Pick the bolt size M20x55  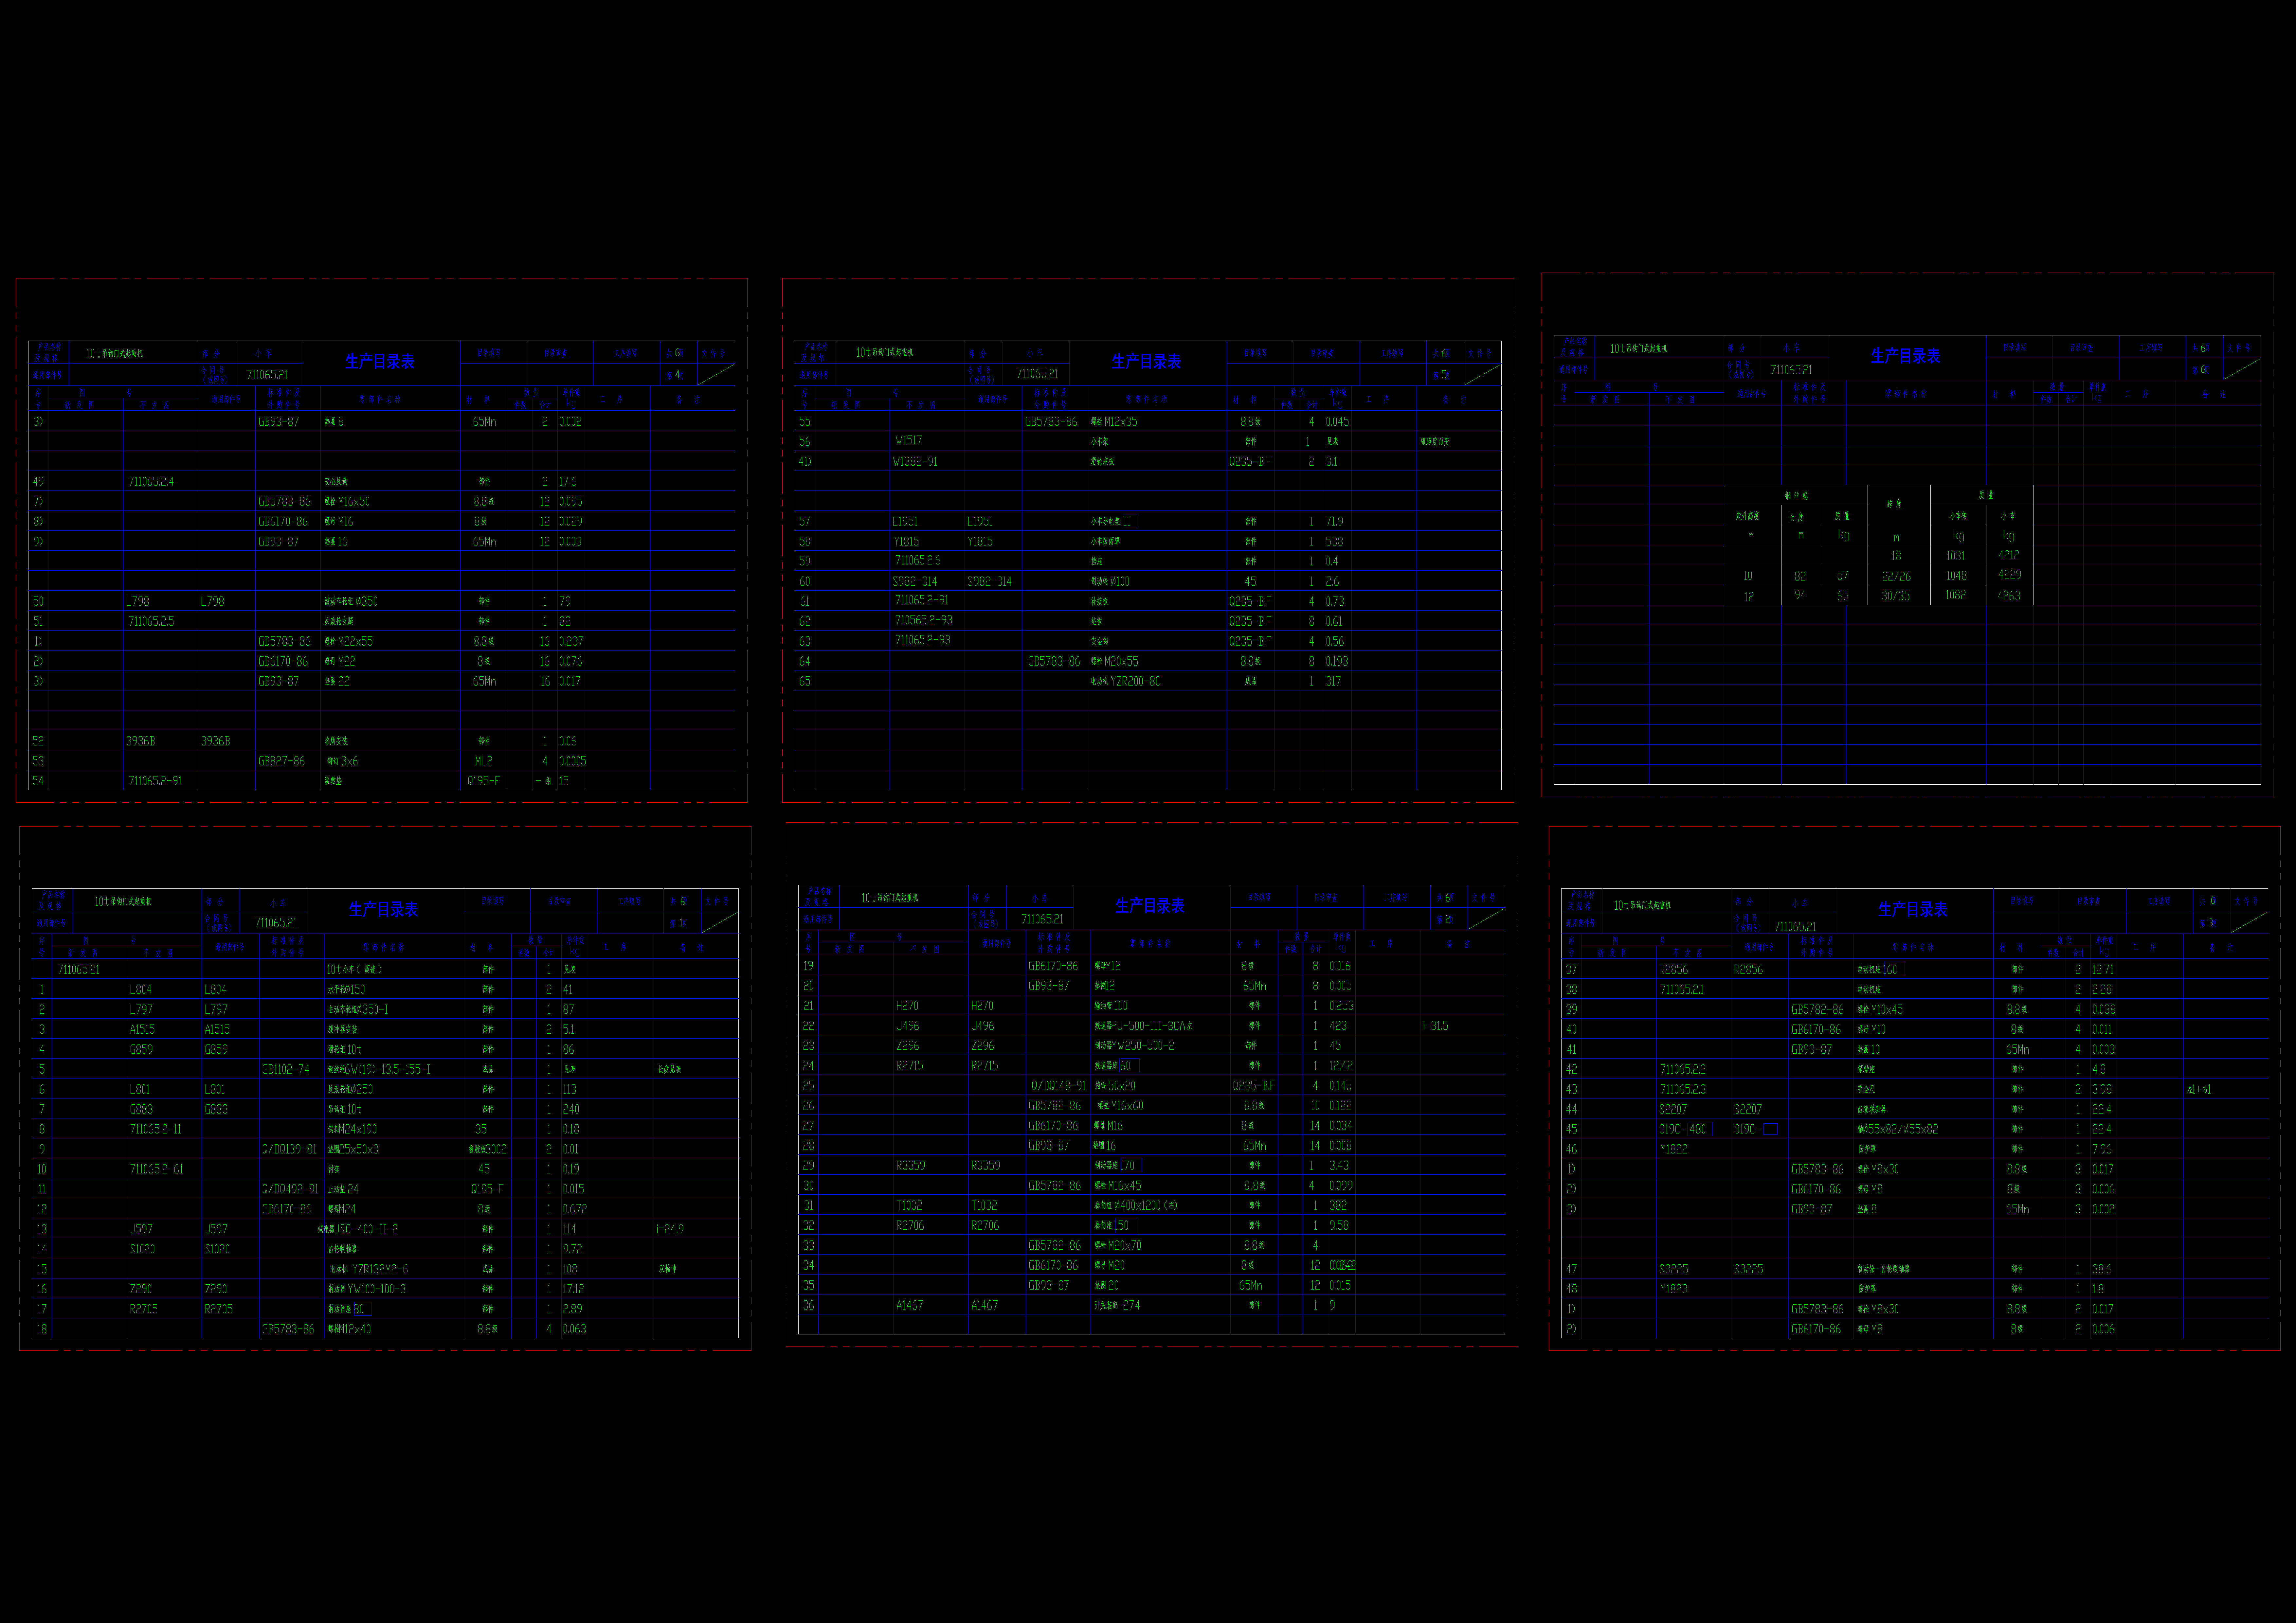click(1121, 661)
